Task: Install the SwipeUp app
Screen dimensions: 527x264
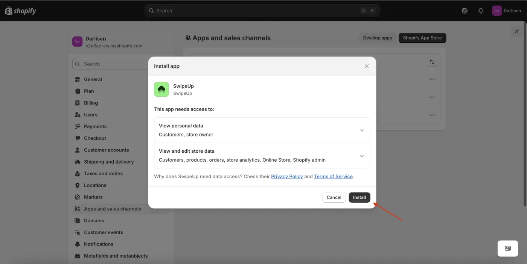Action: [359, 197]
